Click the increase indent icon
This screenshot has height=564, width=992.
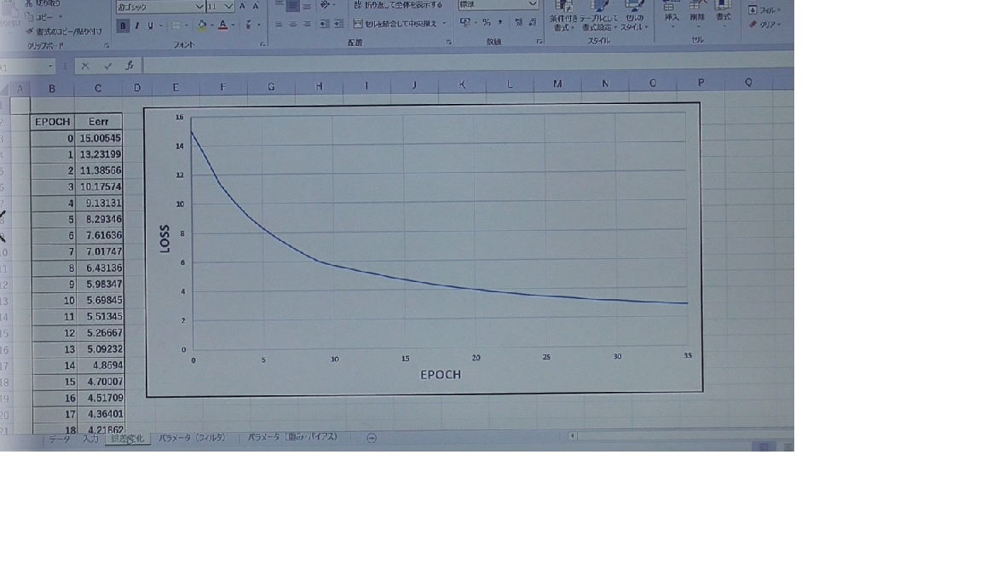(x=341, y=24)
